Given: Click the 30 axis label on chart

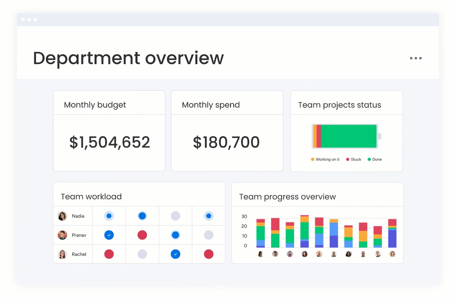Looking at the screenshot, I should point(244,216).
